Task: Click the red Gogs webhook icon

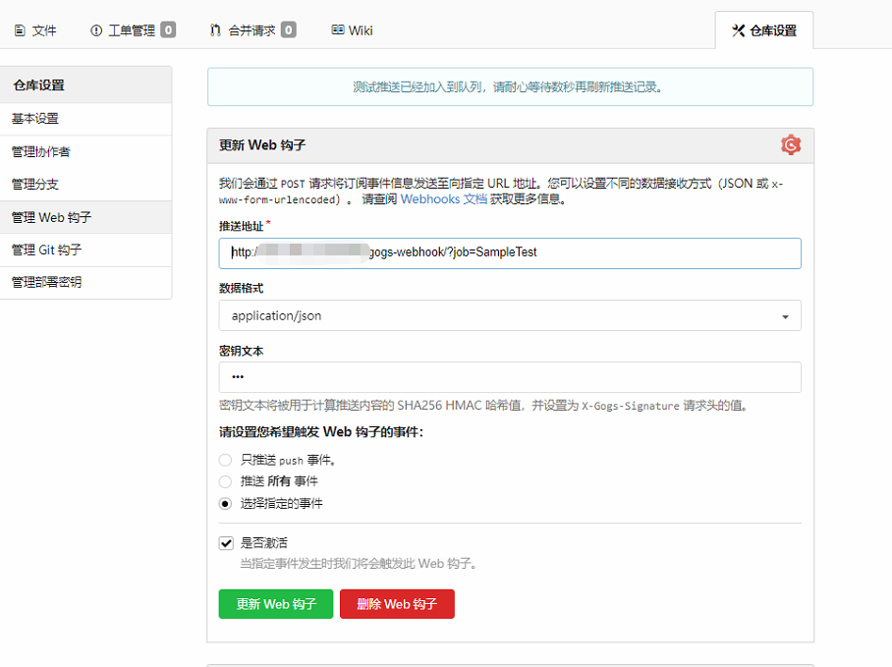Action: coord(791,144)
